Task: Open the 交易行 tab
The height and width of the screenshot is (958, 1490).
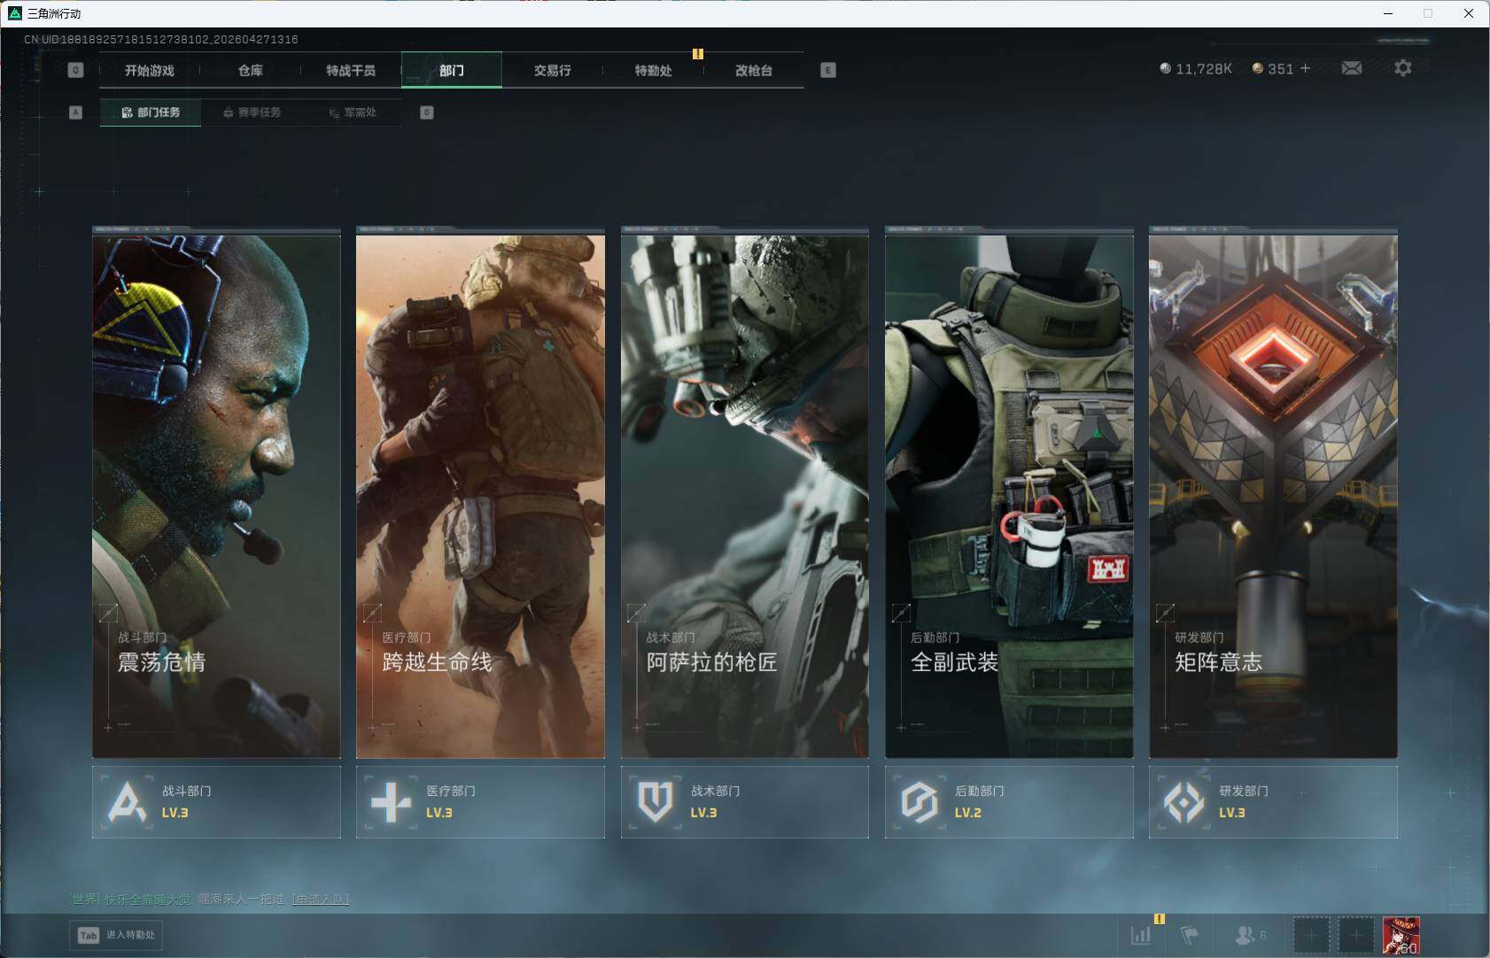Action: [x=552, y=70]
